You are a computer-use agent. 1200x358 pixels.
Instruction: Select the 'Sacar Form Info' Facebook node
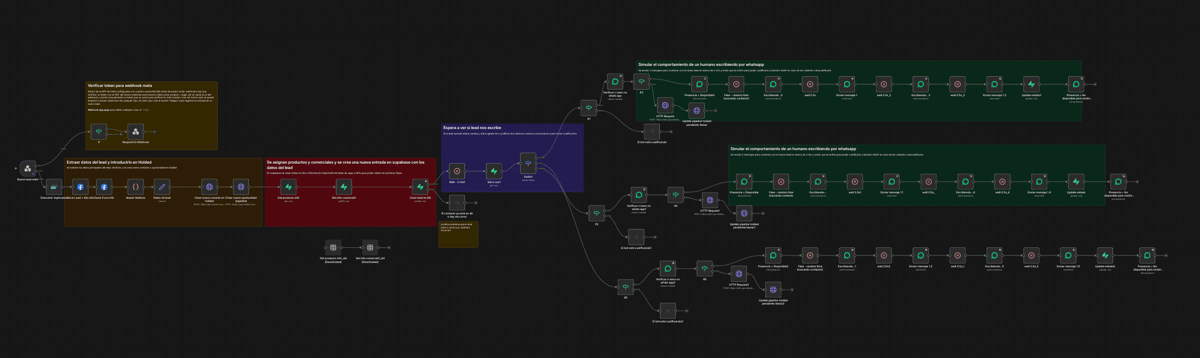click(x=104, y=187)
